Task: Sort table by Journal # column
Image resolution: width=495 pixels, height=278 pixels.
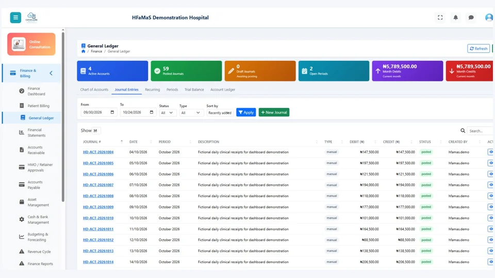Action: 102,142
